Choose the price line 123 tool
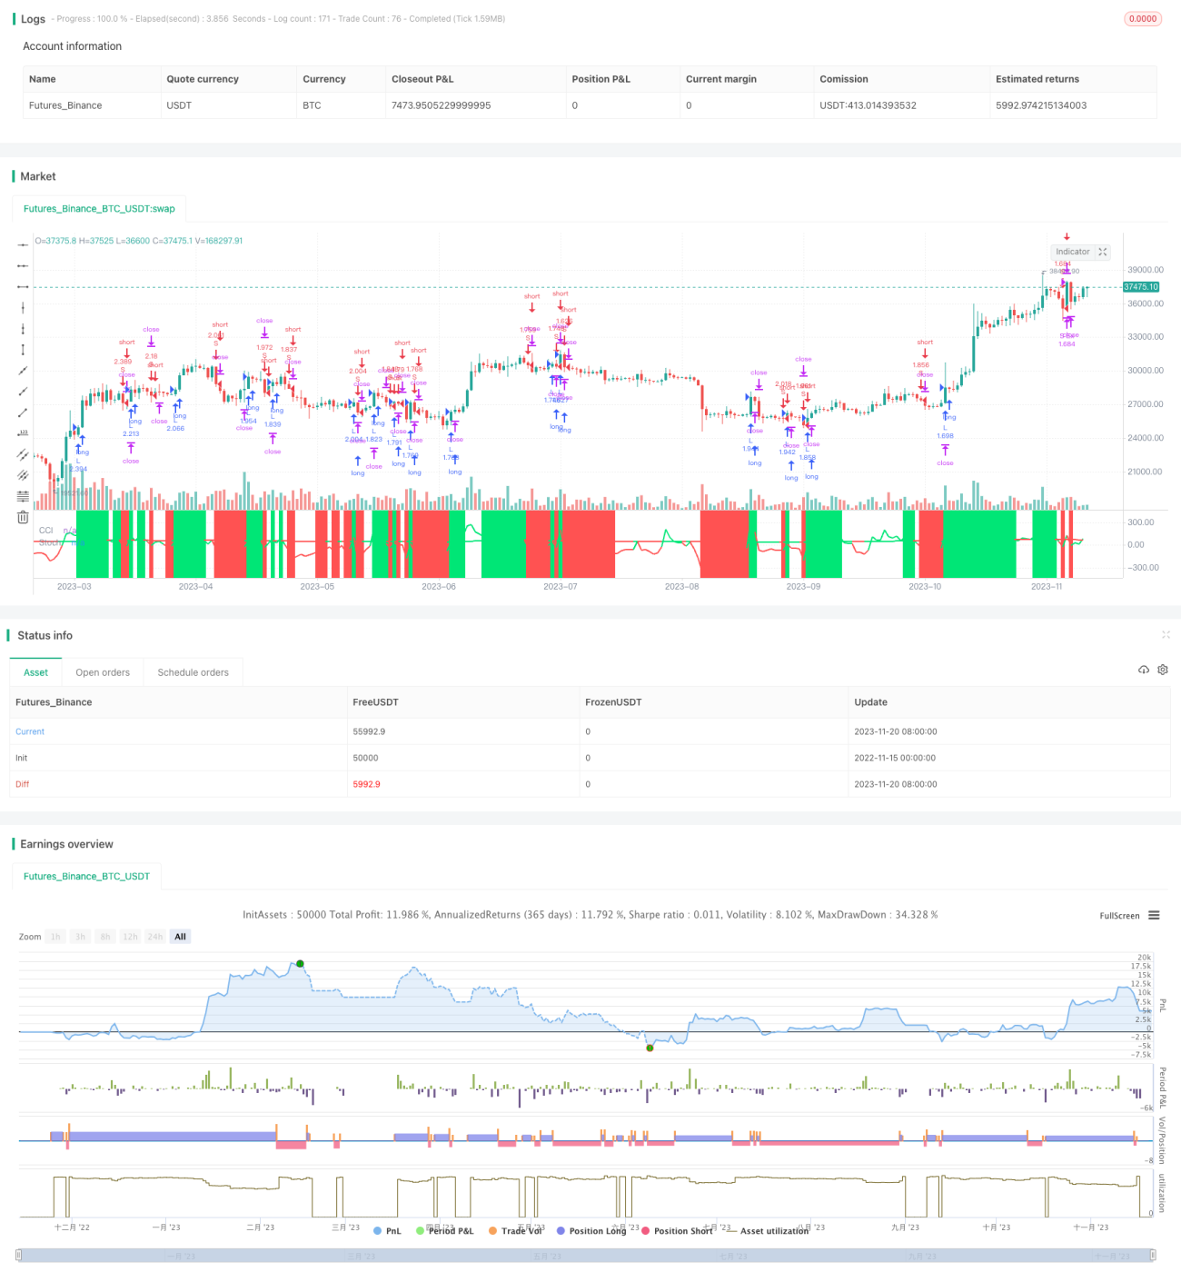Image resolution: width=1181 pixels, height=1282 pixels. pos(23,433)
